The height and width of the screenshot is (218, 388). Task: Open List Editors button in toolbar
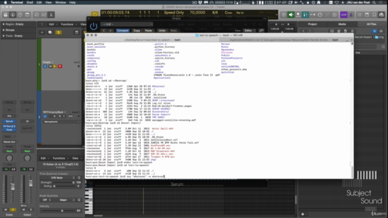tap(360, 15)
